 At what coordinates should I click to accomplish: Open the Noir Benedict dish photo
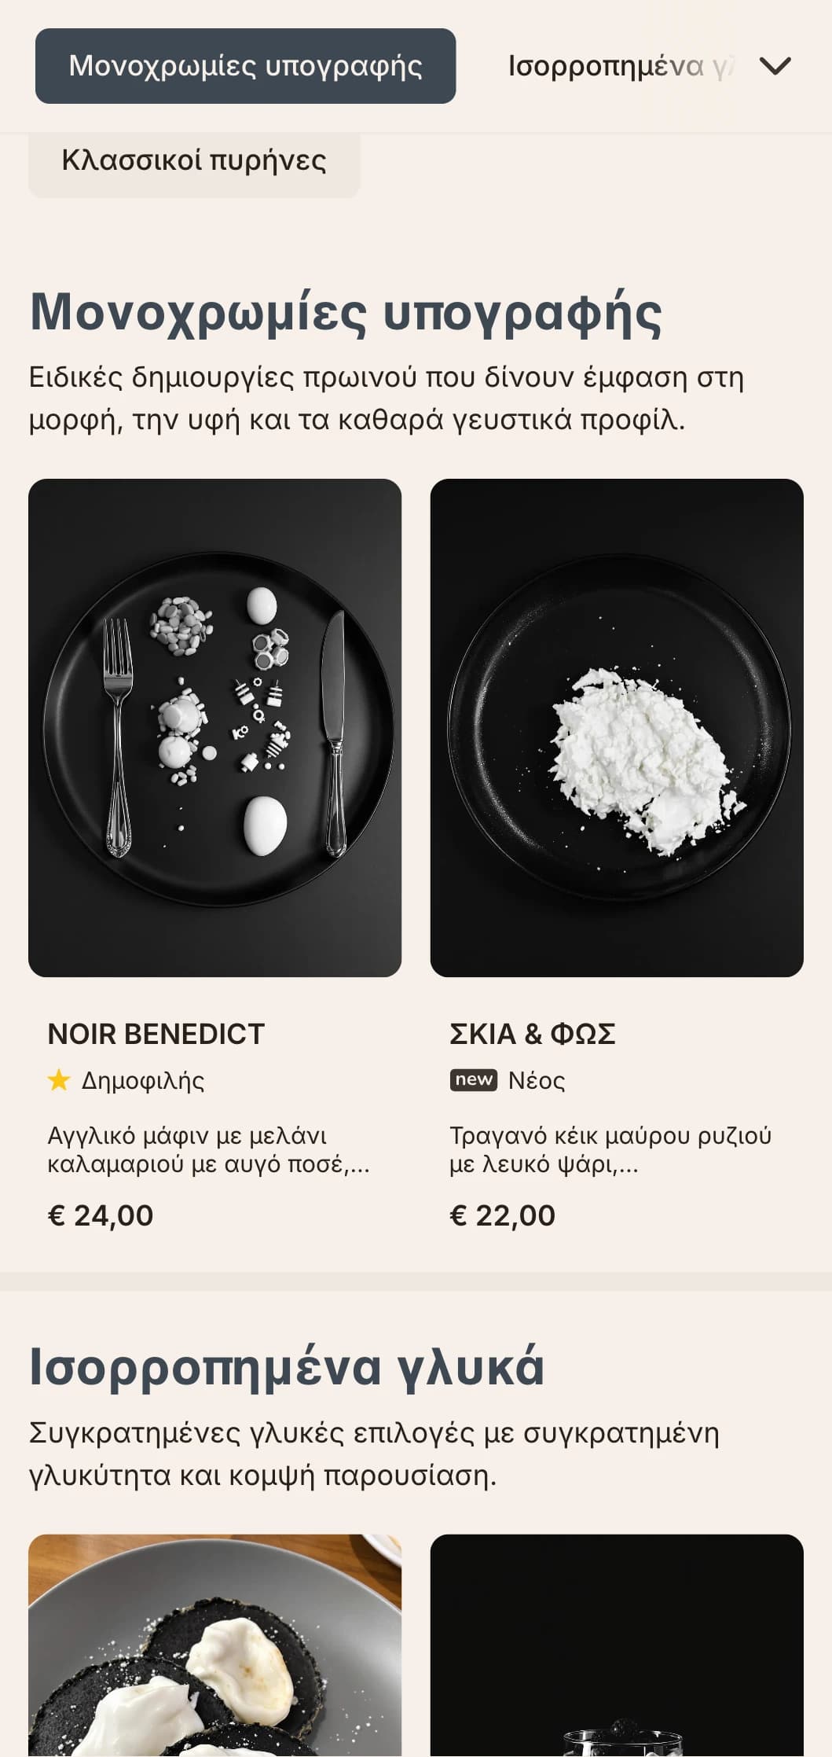(x=214, y=728)
